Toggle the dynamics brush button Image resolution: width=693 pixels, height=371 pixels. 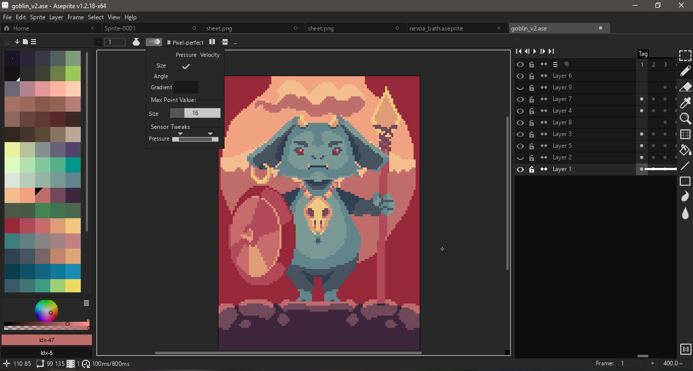pos(154,42)
